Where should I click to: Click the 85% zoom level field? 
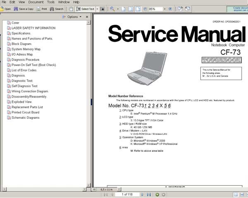156,9
